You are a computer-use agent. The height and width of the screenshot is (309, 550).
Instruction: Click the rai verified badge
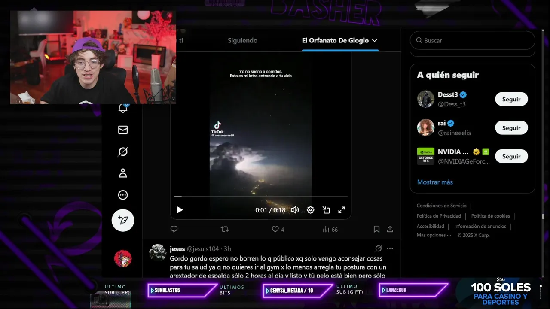point(451,124)
